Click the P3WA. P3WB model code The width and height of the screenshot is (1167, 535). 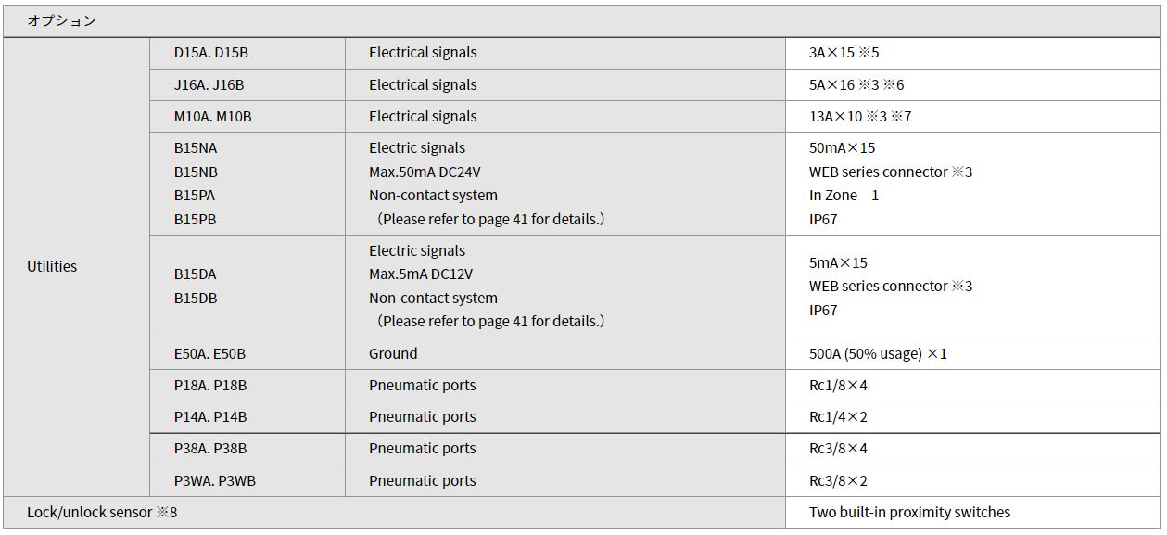(x=214, y=481)
